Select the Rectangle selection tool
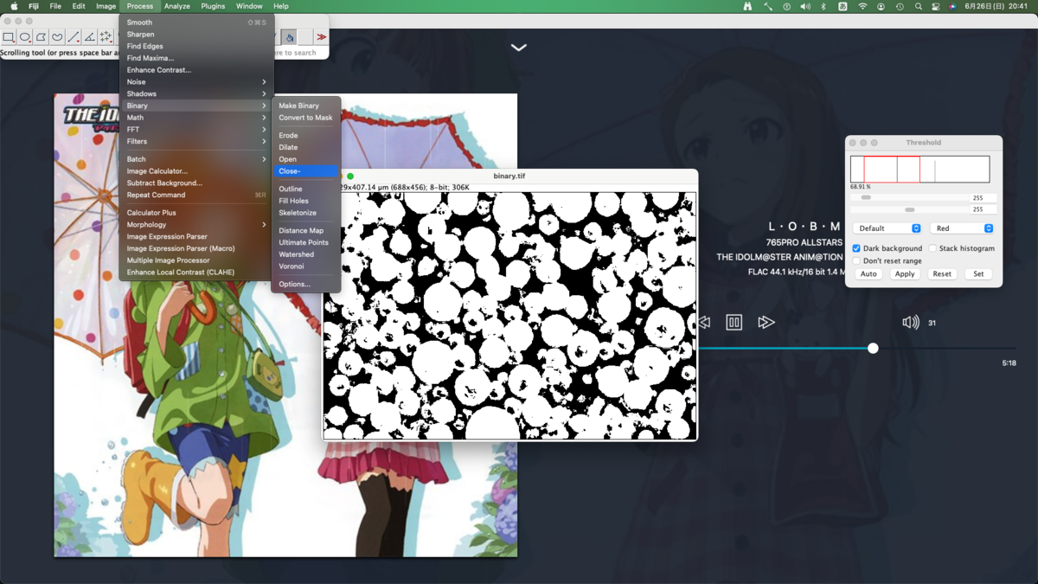 9,37
